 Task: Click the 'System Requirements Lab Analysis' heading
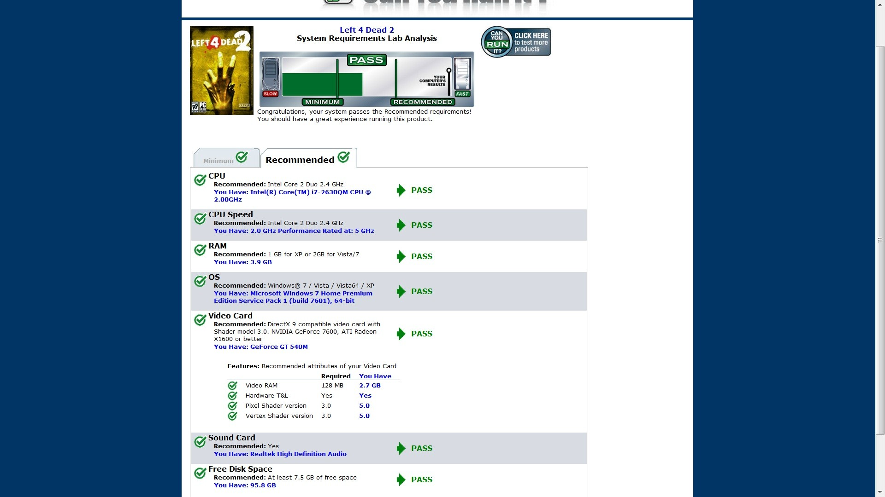point(367,39)
